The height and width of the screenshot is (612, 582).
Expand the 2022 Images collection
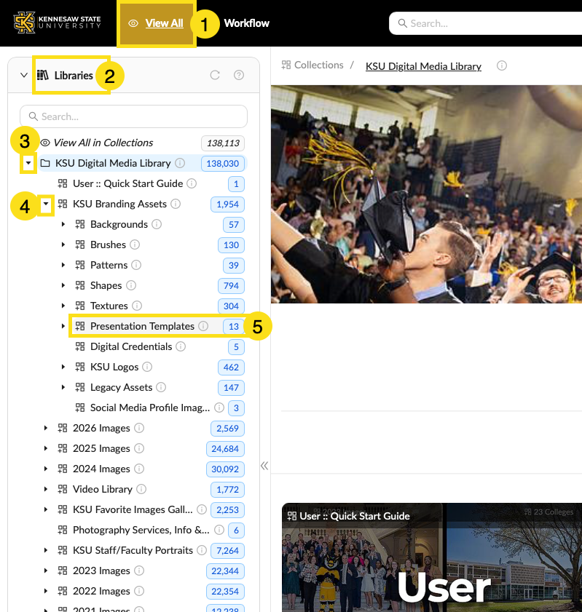(x=46, y=591)
